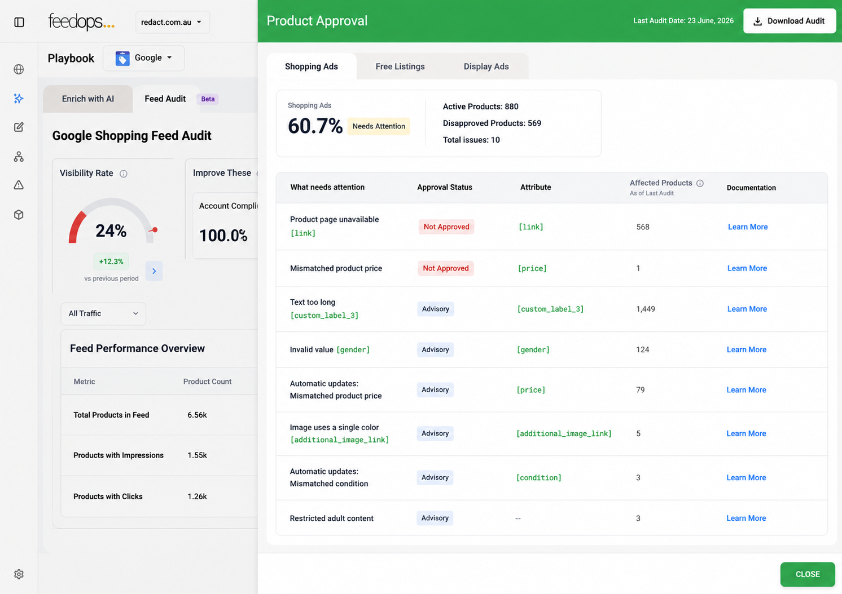Open Learn More for Mismatched condition
Viewport: 842px width, 594px height.
click(746, 477)
